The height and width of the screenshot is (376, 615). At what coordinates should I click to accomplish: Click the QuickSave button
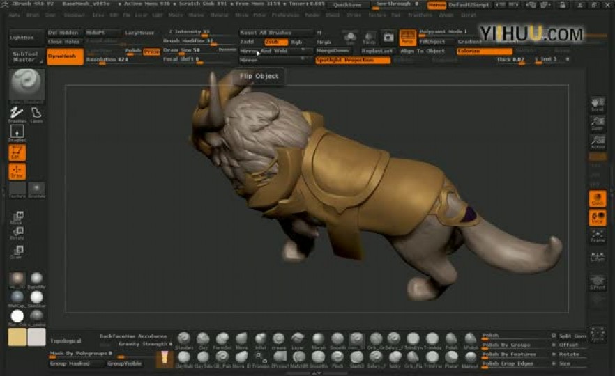(347, 5)
